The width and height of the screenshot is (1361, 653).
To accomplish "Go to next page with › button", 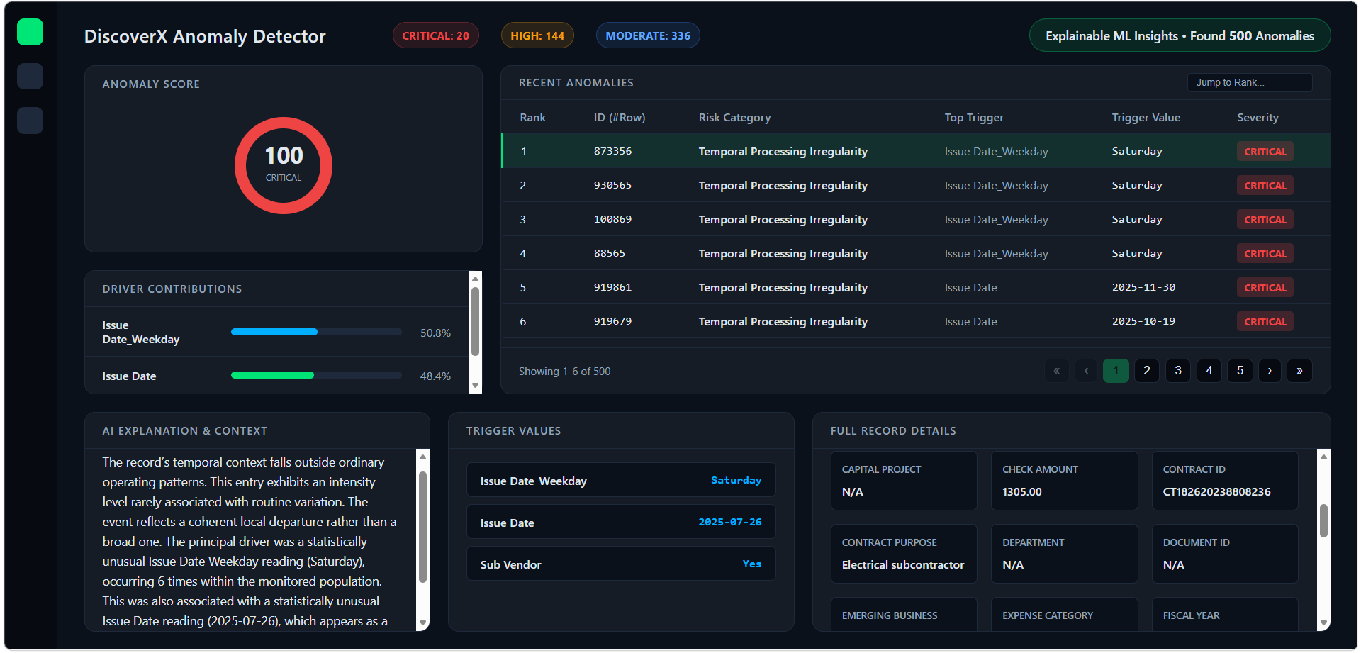I will (1270, 371).
